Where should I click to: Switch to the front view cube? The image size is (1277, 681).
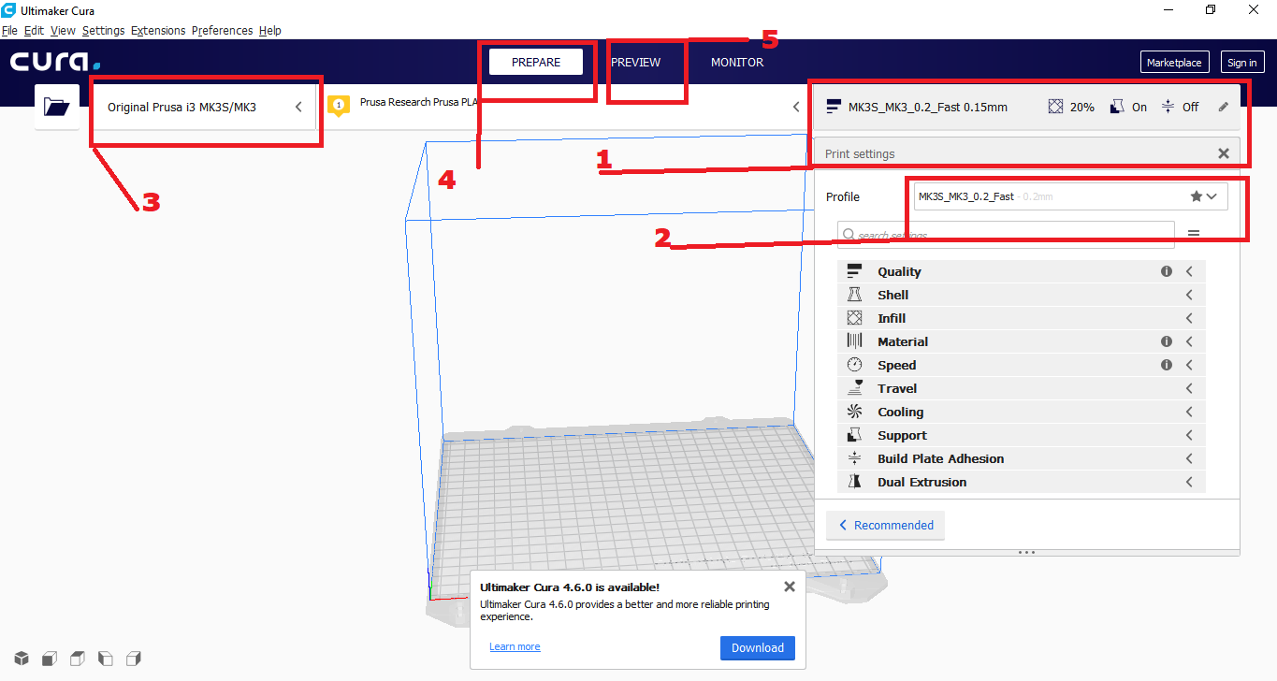[x=50, y=658]
